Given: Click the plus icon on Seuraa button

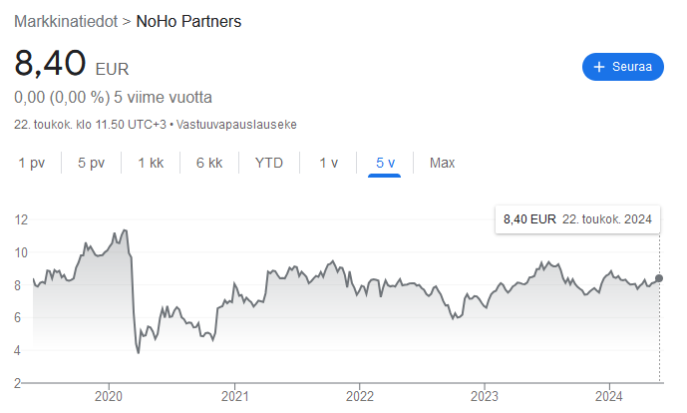Looking at the screenshot, I should click(599, 67).
